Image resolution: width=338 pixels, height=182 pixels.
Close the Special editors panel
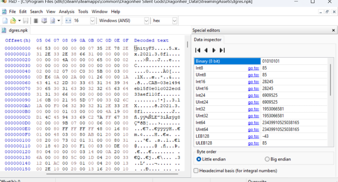(333, 30)
